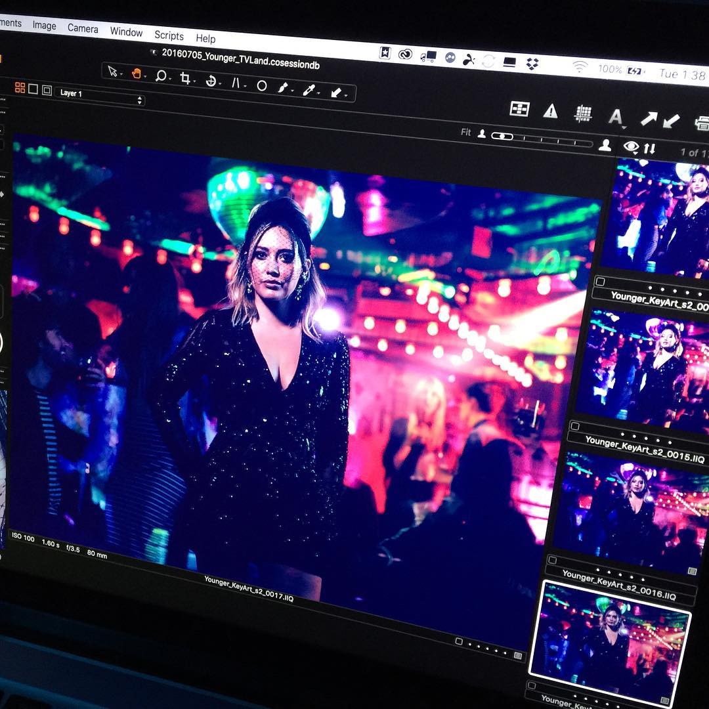Select the Crop tool
Image resolution: width=709 pixels, height=709 pixels.
[x=185, y=79]
